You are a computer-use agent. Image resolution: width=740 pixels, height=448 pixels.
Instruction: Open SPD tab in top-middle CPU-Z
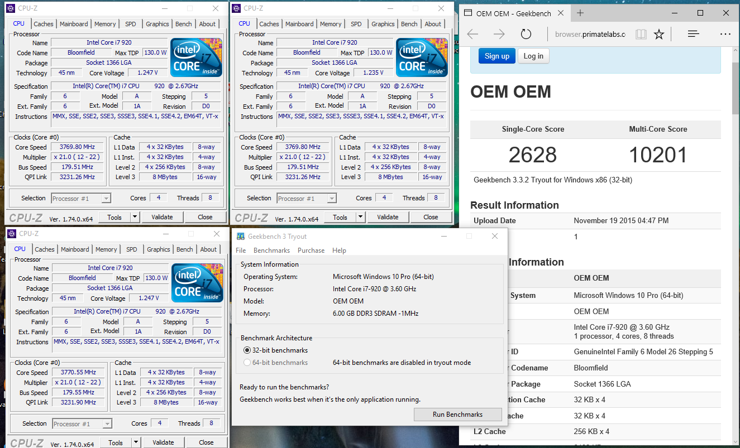coord(356,24)
